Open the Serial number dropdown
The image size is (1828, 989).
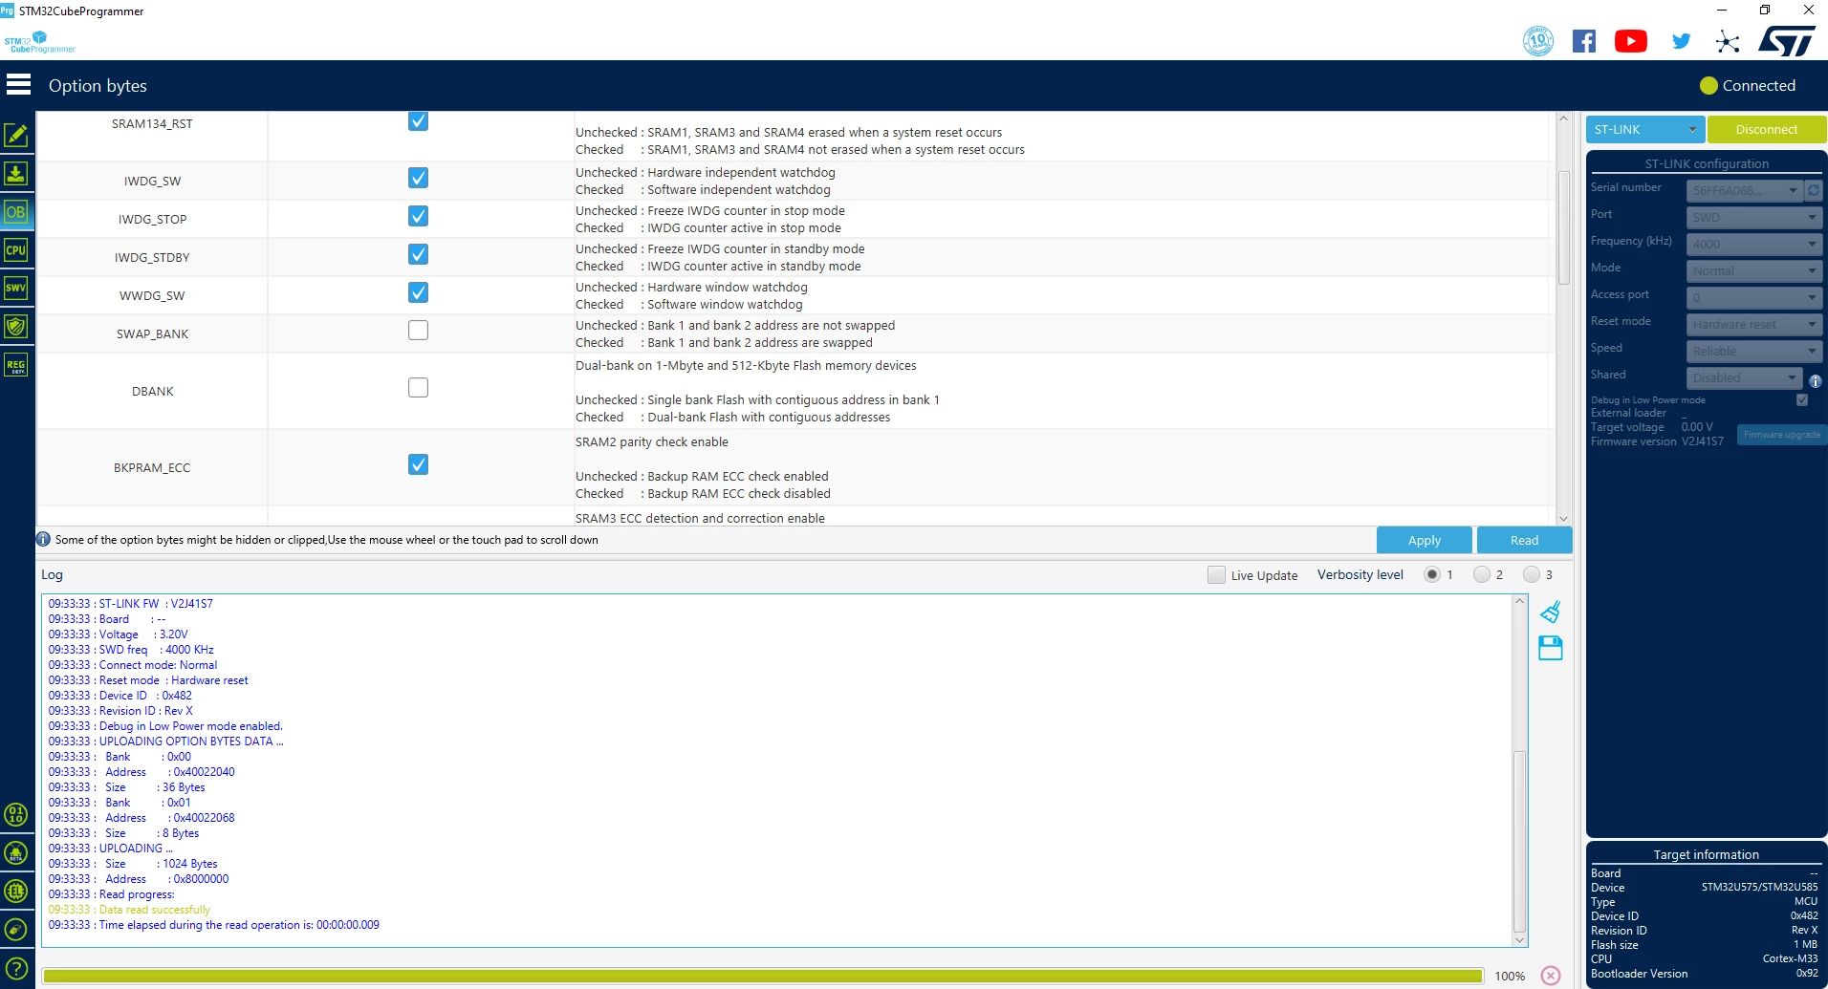tap(1744, 190)
